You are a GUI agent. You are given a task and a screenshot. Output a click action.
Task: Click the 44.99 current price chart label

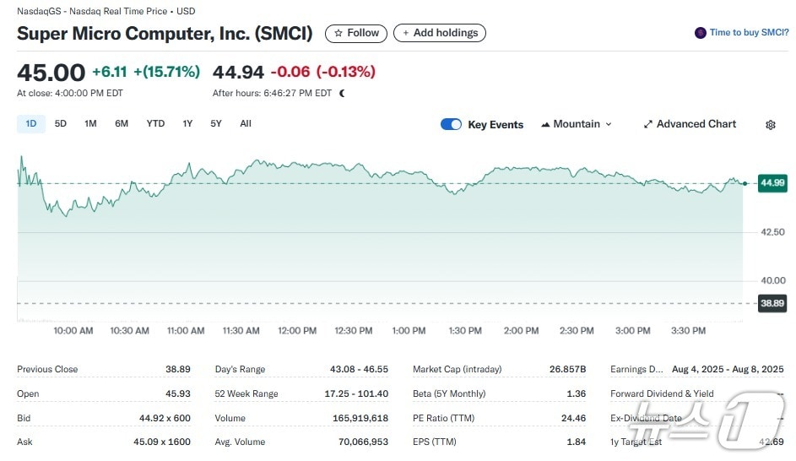click(x=772, y=182)
